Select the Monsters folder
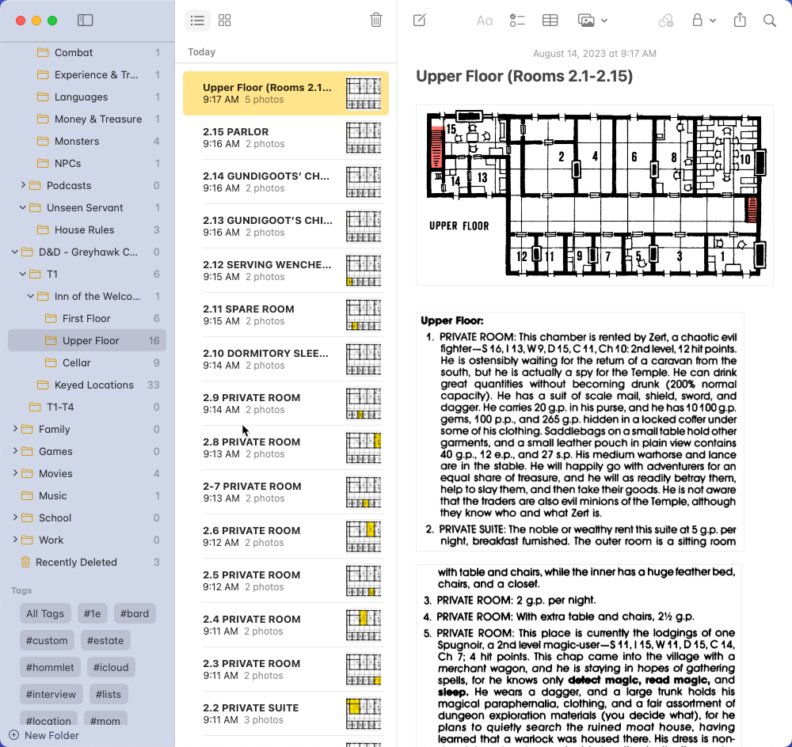The width and height of the screenshot is (792, 747). 87,142
